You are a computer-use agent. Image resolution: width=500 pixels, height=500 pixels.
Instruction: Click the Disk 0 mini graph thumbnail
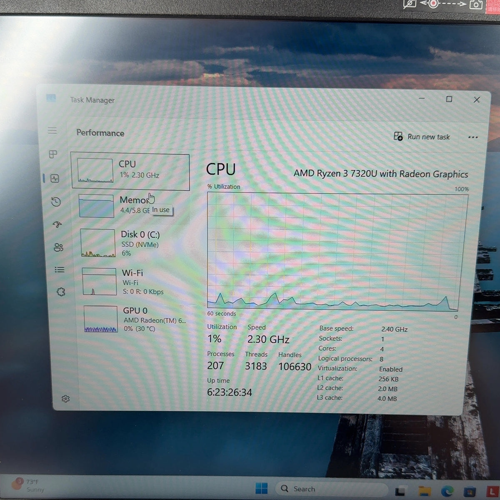(x=98, y=243)
